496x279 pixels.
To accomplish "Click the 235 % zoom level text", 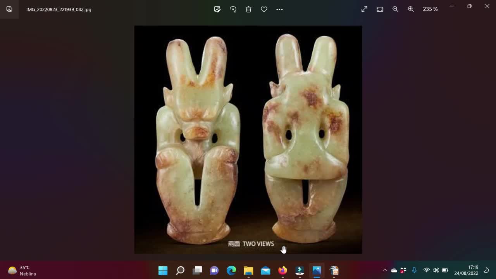I will coord(430,9).
